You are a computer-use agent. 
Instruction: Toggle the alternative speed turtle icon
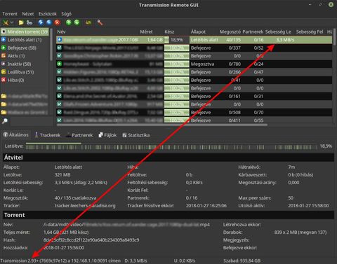(x=88, y=22)
